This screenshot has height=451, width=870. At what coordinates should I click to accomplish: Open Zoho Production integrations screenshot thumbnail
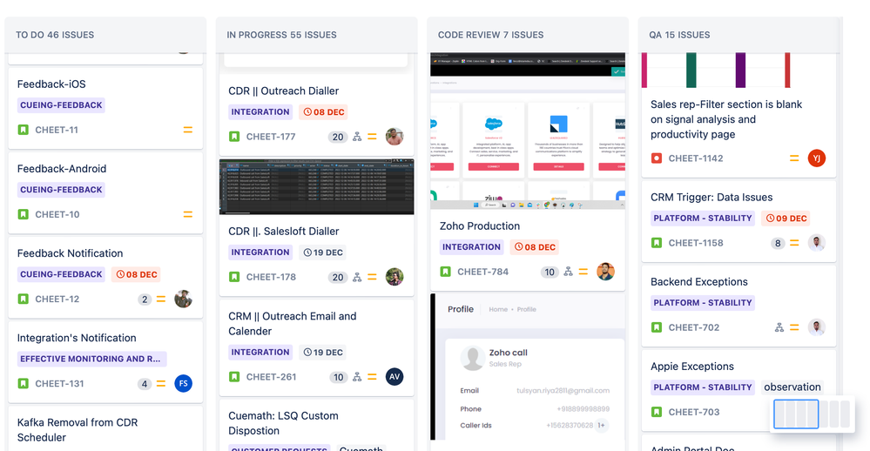[528, 131]
